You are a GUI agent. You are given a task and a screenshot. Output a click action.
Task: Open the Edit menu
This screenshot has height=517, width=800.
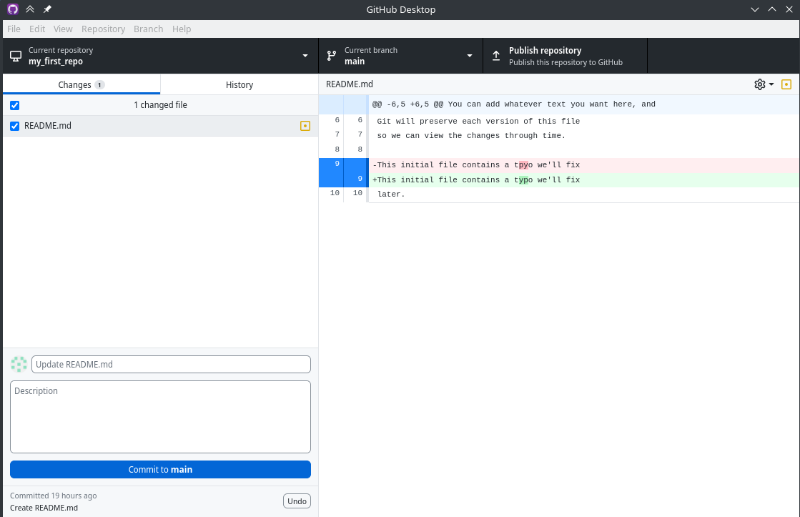37,29
